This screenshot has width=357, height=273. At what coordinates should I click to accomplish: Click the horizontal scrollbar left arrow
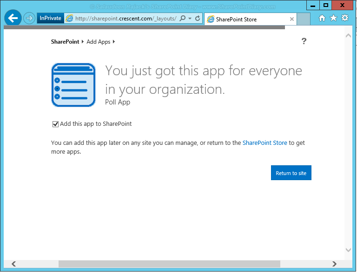[13, 264]
